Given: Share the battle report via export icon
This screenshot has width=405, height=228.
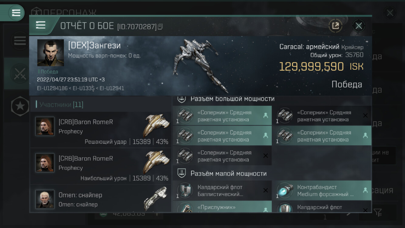Looking at the screenshot, I should click(x=335, y=26).
